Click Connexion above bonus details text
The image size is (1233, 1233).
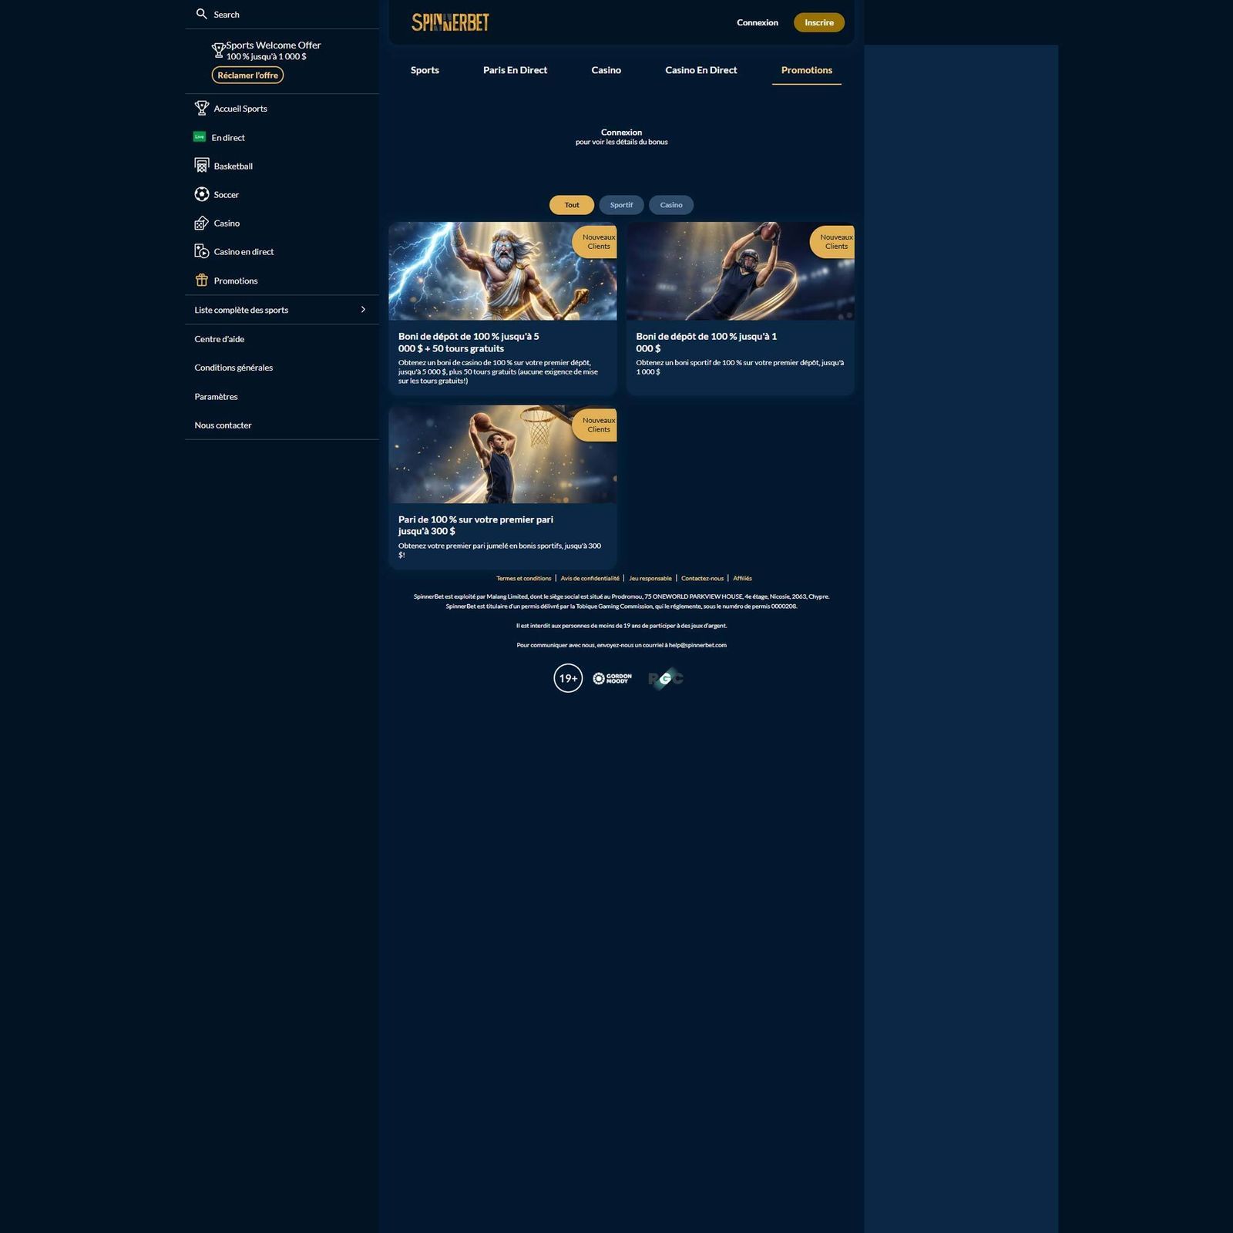tap(621, 133)
